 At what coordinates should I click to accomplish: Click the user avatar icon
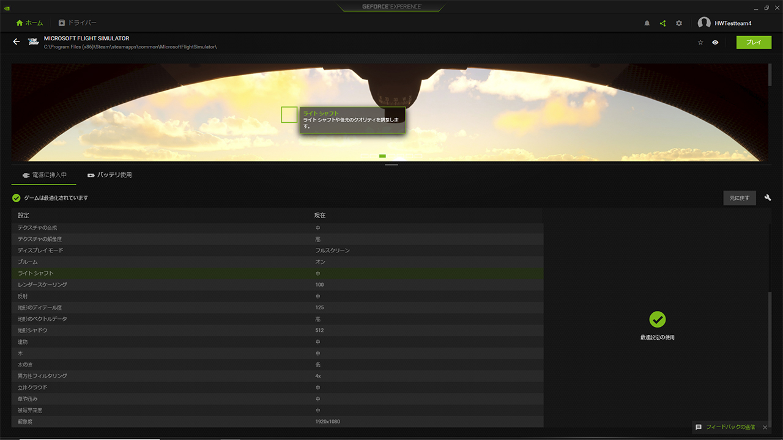[704, 23]
